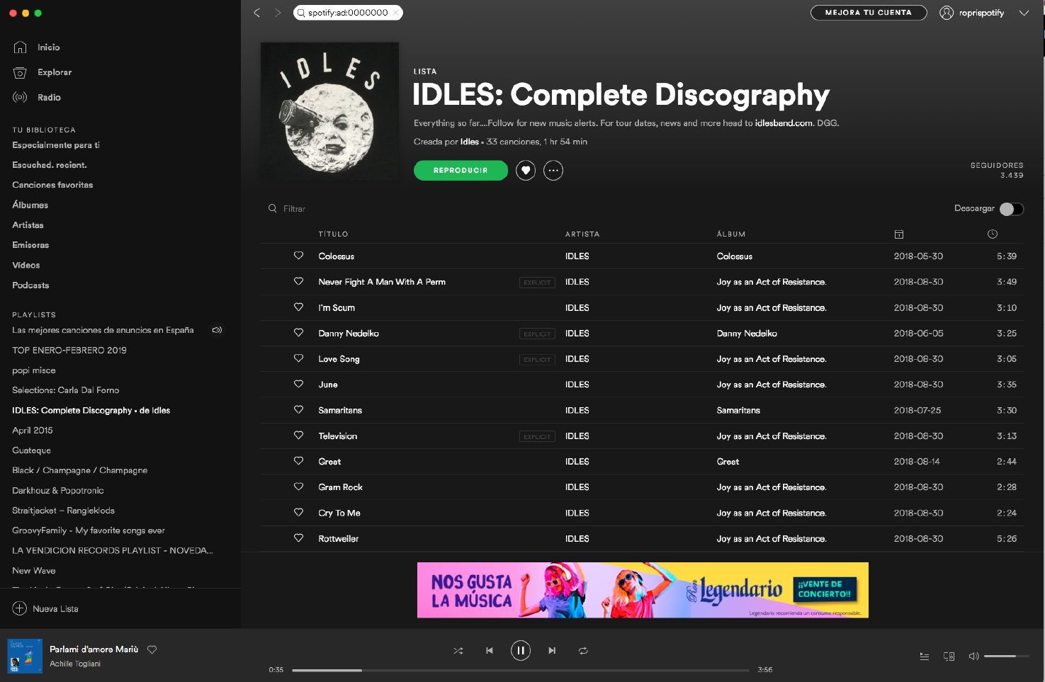Click the IDLES playlist cover art
Screen dimensions: 1045x682
(x=329, y=111)
